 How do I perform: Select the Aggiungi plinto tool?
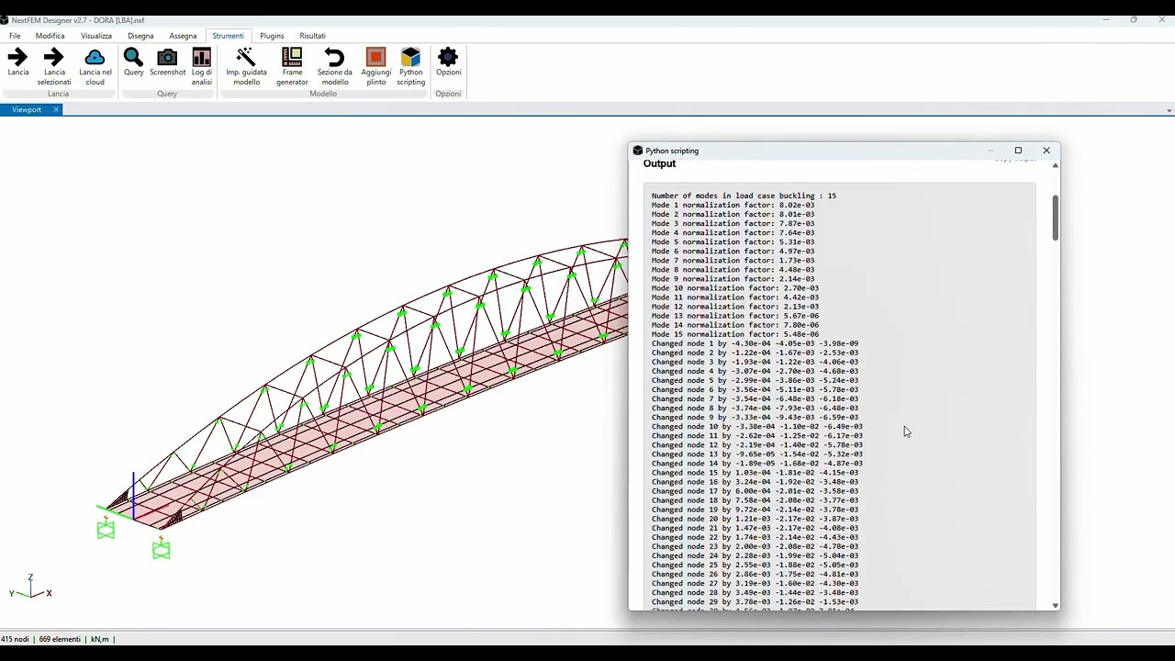click(x=376, y=67)
